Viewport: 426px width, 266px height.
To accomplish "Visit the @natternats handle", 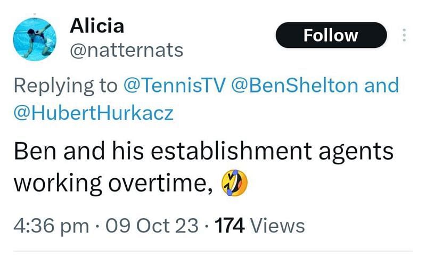I will pos(127,50).
